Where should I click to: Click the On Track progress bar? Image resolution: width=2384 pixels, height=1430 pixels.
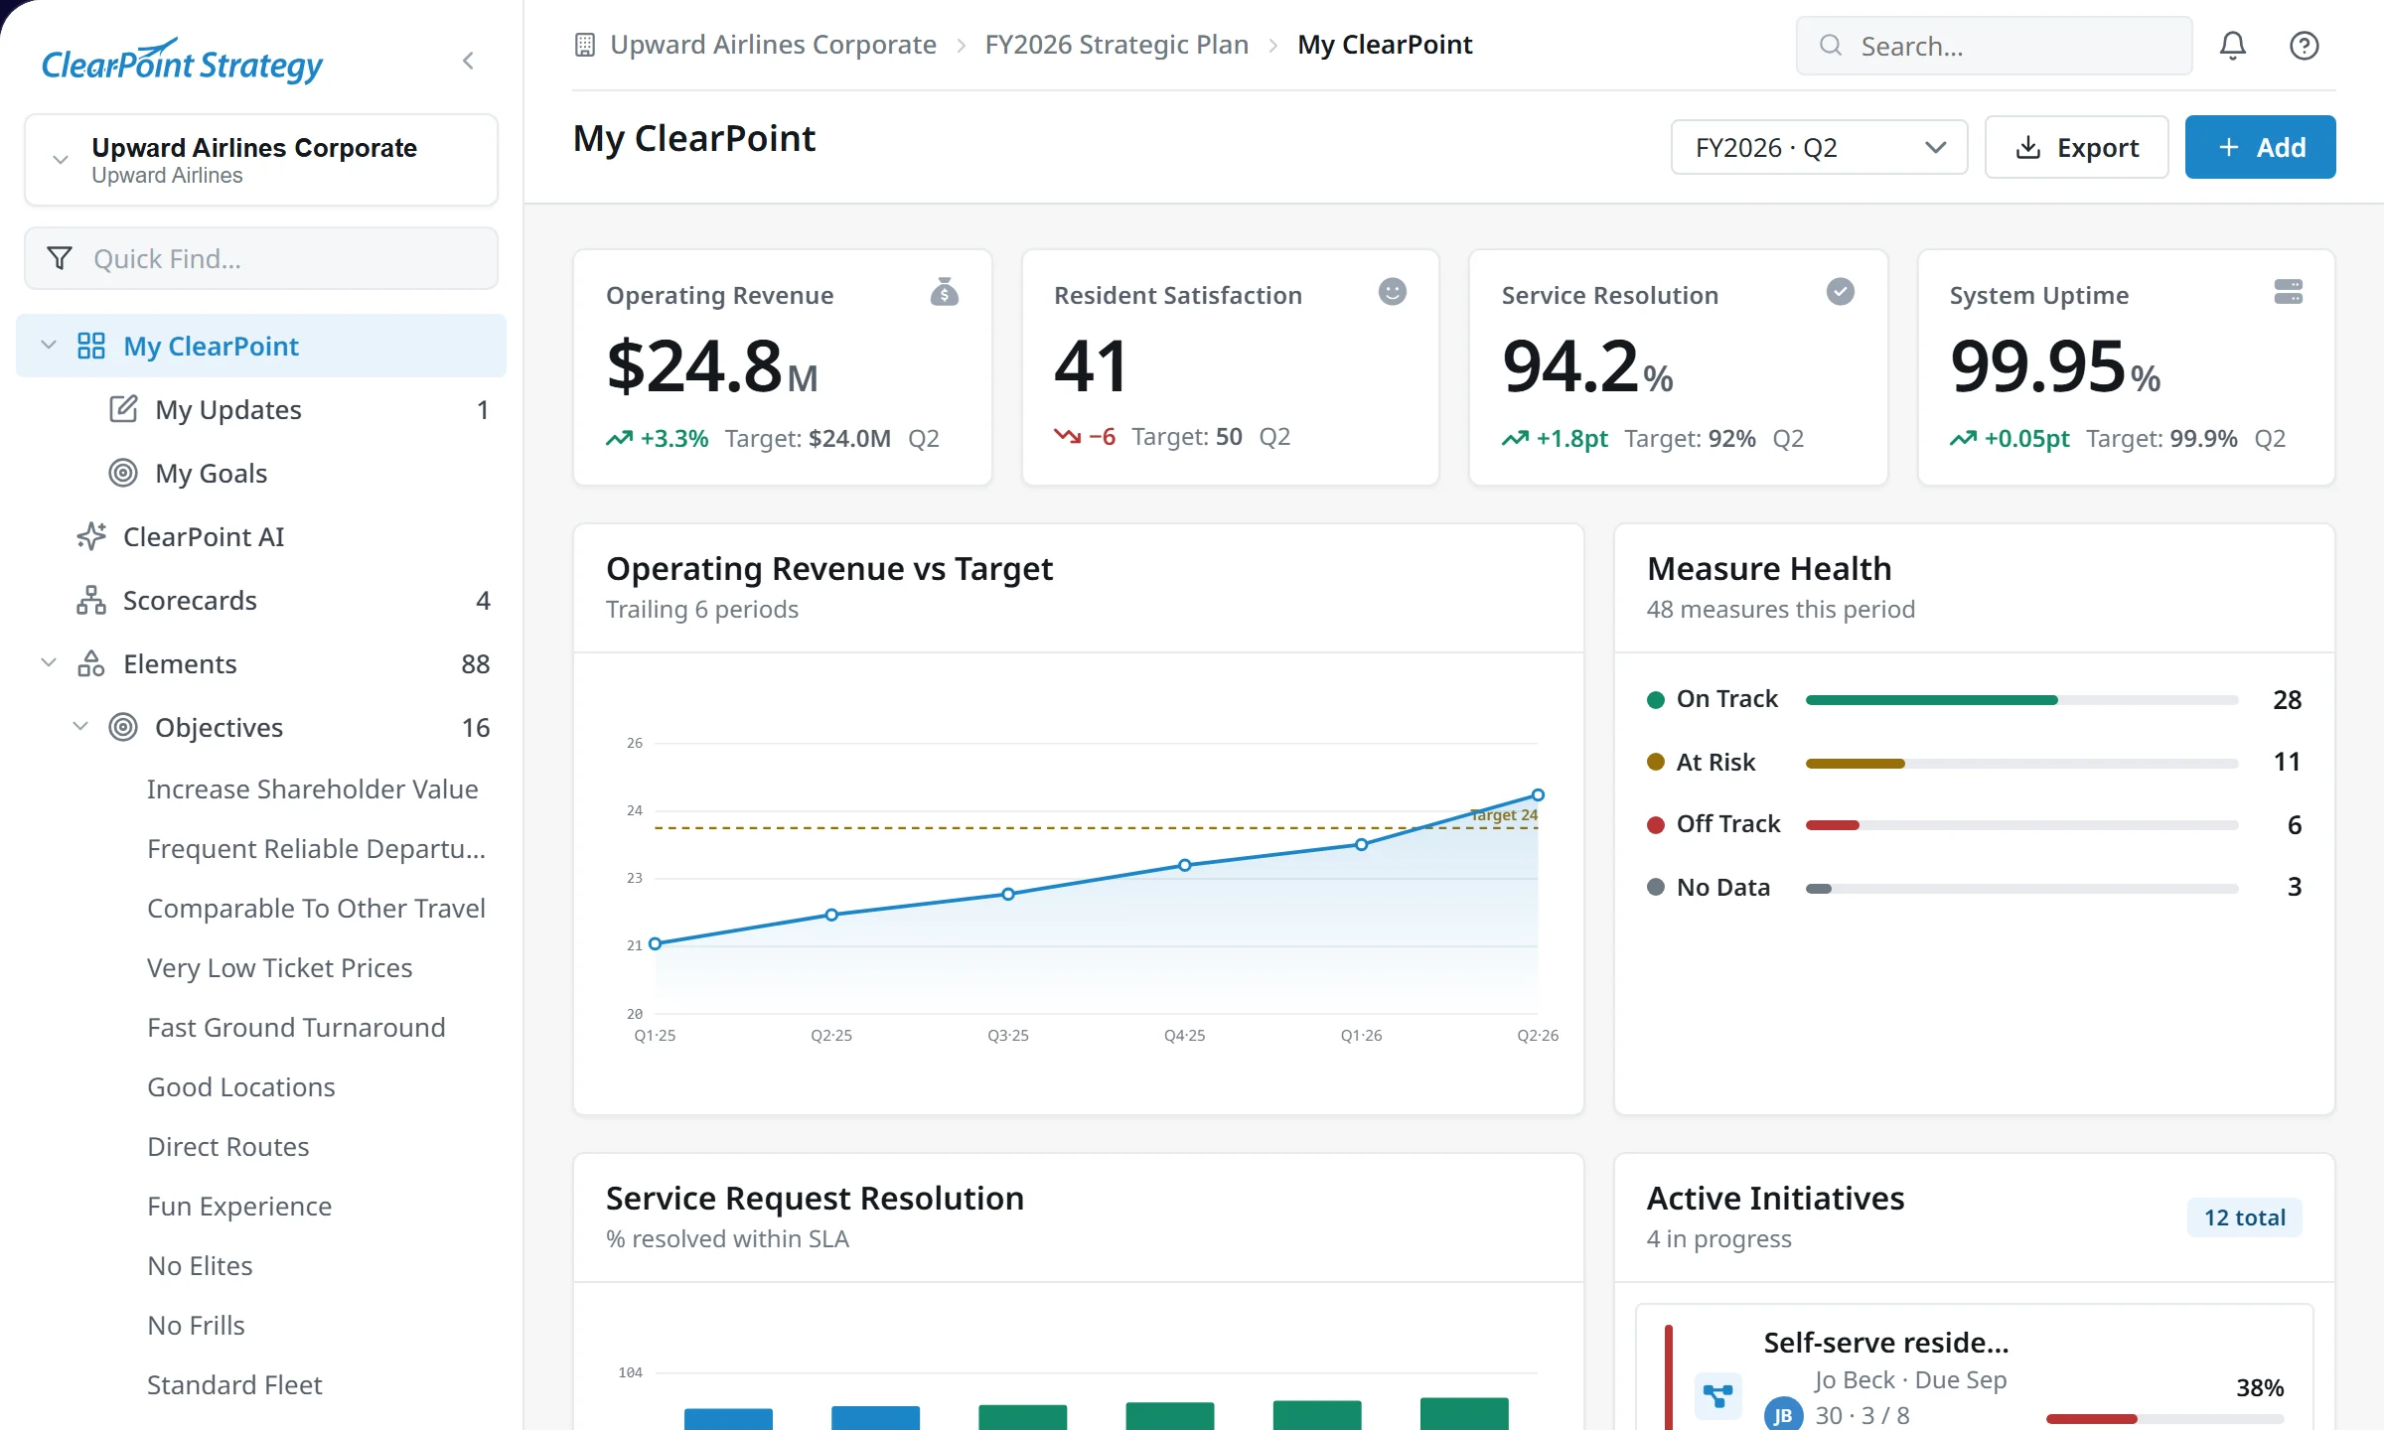click(2021, 700)
